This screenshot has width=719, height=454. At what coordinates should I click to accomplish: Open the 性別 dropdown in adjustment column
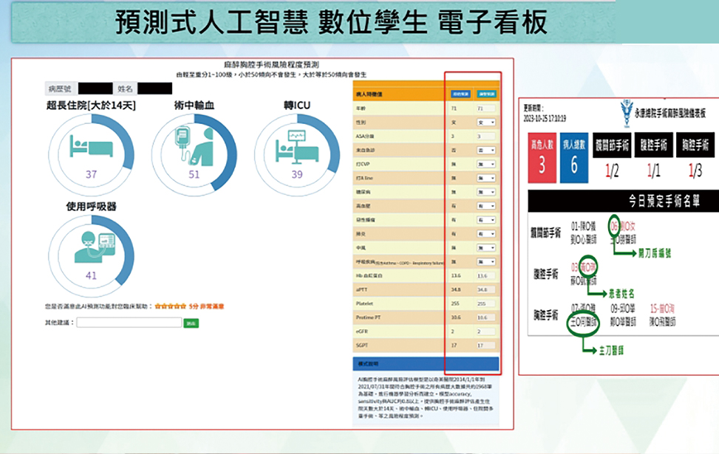point(485,122)
